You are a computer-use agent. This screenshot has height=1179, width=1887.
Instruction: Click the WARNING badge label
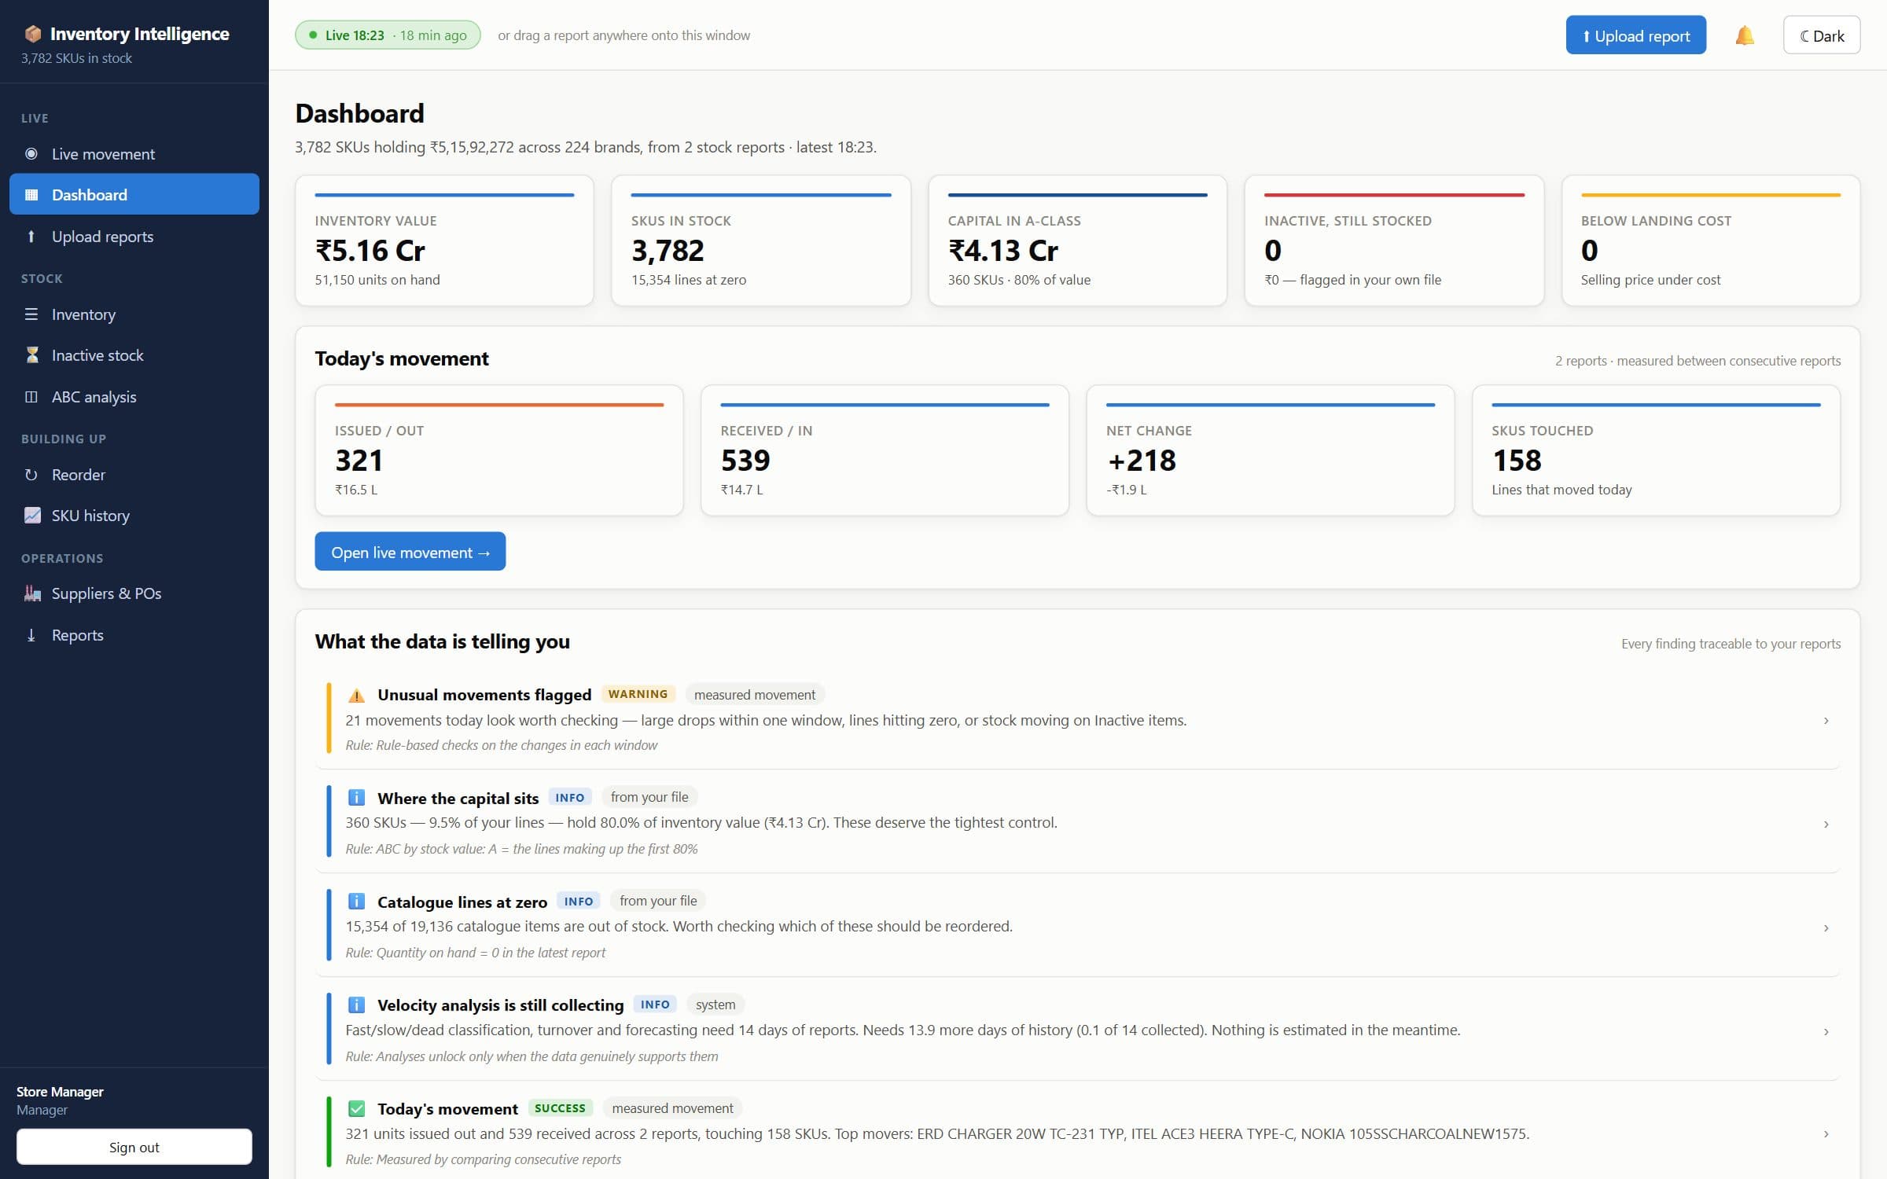point(638,694)
